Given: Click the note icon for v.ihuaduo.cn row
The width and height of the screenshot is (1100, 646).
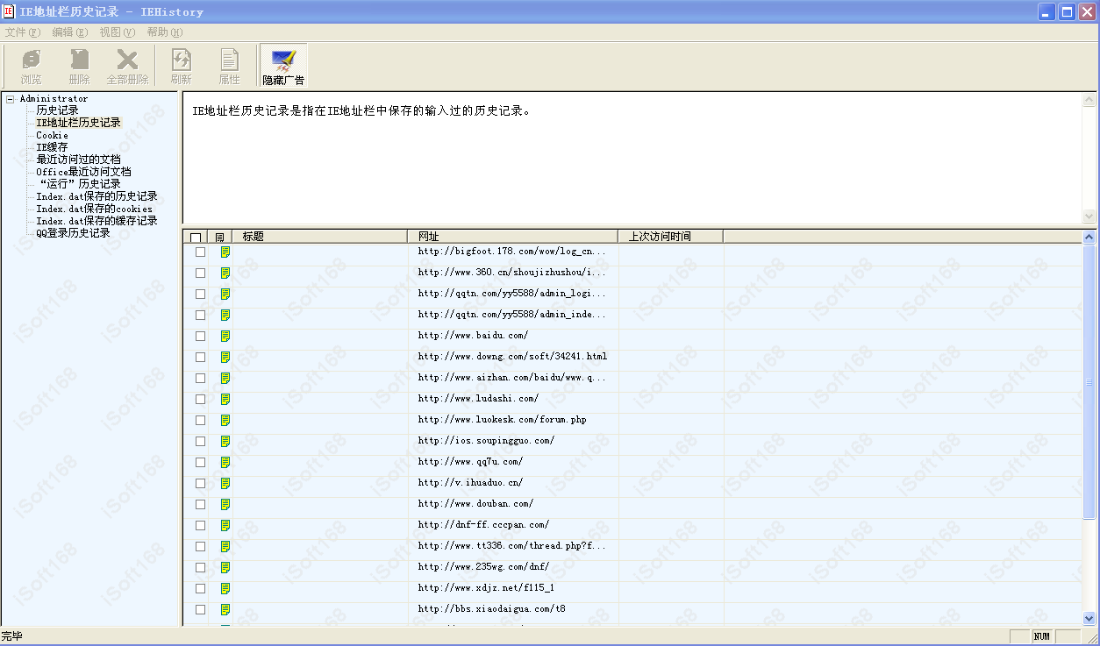Looking at the screenshot, I should (x=225, y=483).
